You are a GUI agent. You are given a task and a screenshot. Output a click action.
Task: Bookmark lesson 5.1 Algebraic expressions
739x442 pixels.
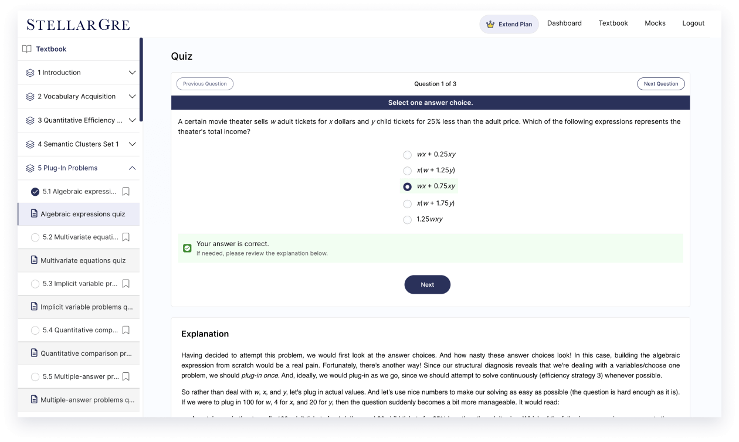pos(126,191)
